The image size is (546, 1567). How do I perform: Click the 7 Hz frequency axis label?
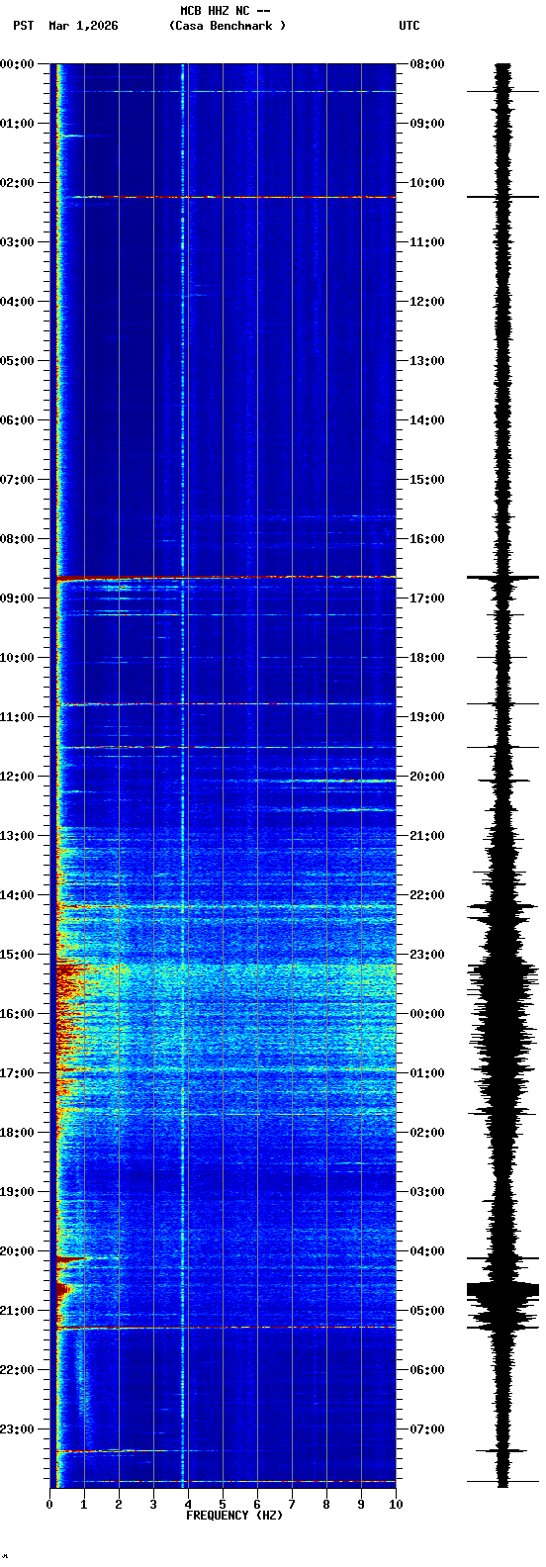[292, 1505]
